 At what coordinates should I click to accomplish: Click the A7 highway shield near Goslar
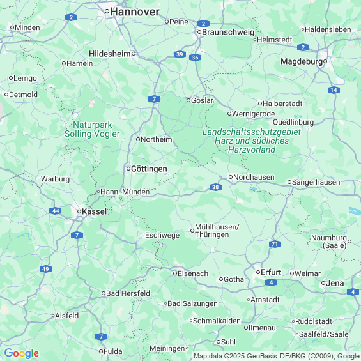154,99
